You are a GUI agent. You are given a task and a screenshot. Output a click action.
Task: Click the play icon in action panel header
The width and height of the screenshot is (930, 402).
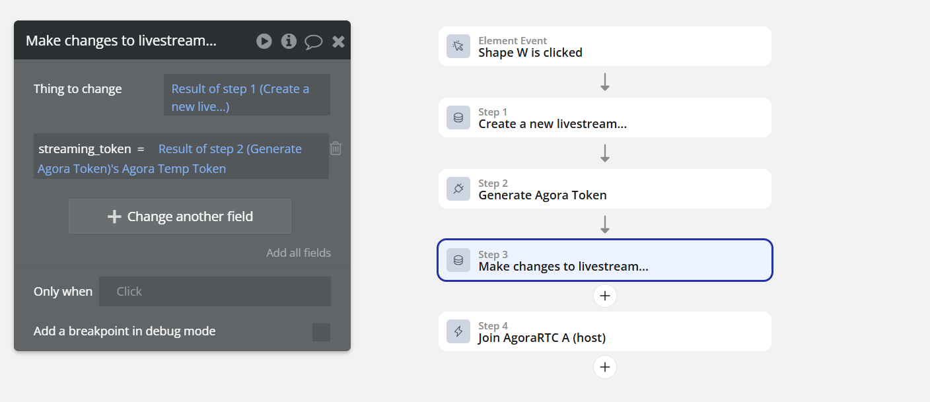(x=264, y=41)
